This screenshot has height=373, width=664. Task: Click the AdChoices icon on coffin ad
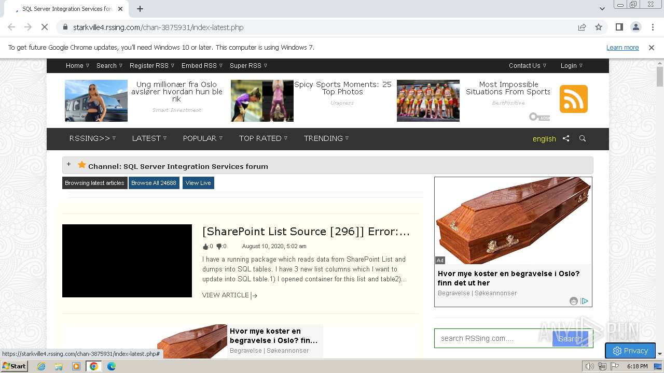point(584,301)
